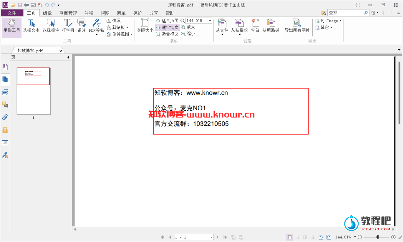The height and width of the screenshot is (242, 403).
Task: Collapse the Pages panel with its arrow
Action: click(68, 57)
